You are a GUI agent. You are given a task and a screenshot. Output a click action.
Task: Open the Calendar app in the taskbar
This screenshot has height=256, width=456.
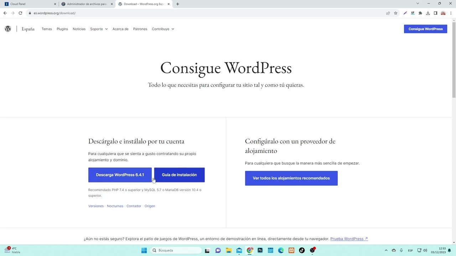(x=270, y=250)
